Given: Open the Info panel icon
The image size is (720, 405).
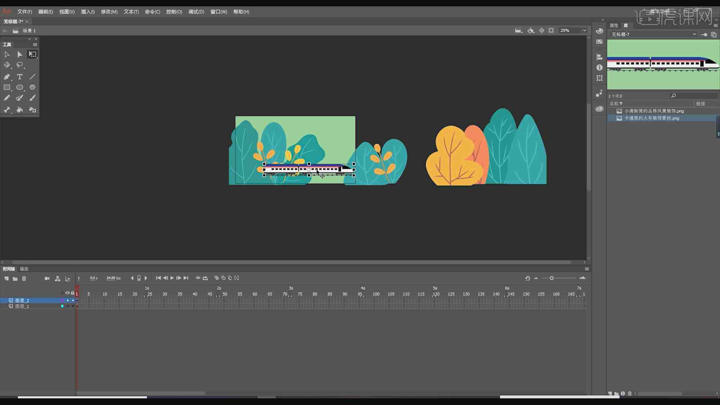Looking at the screenshot, I should 599,67.
